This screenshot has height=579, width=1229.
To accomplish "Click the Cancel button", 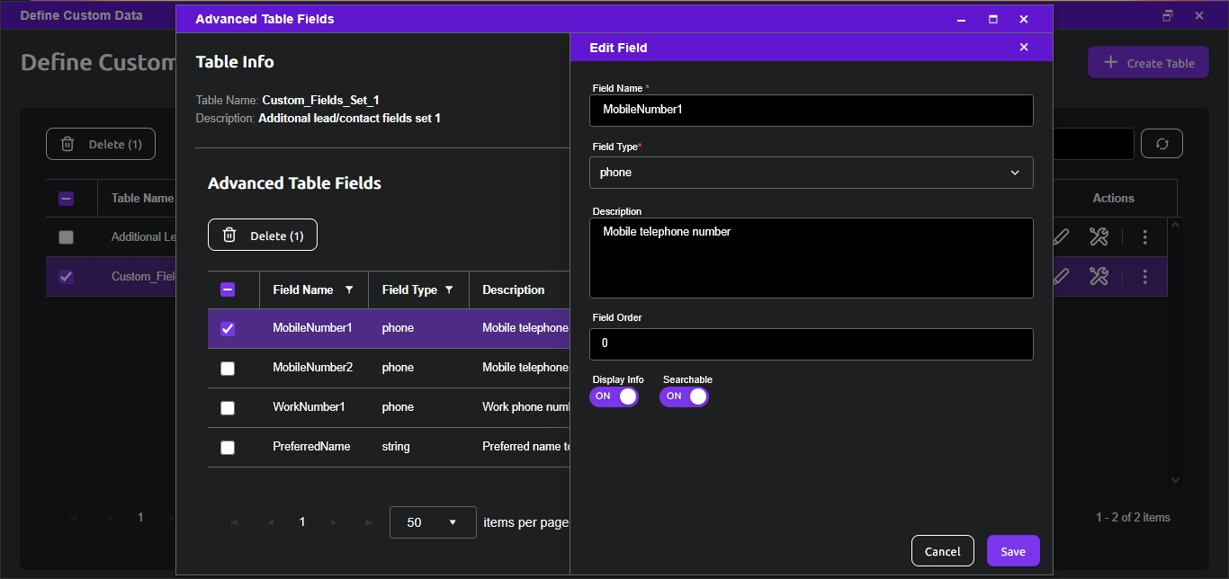I will coord(943,551).
